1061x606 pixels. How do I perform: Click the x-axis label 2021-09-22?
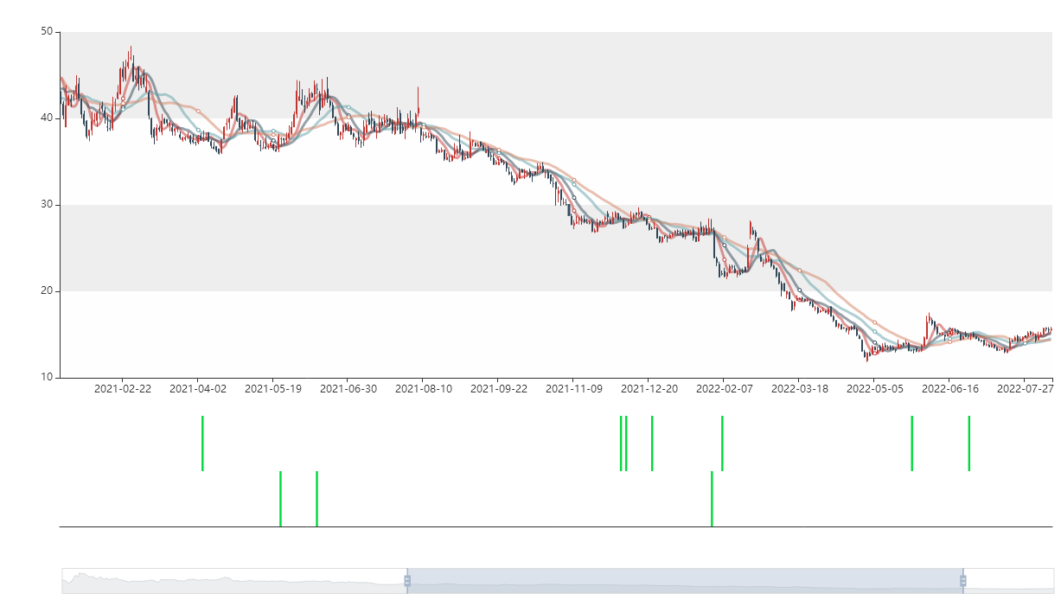click(x=499, y=389)
